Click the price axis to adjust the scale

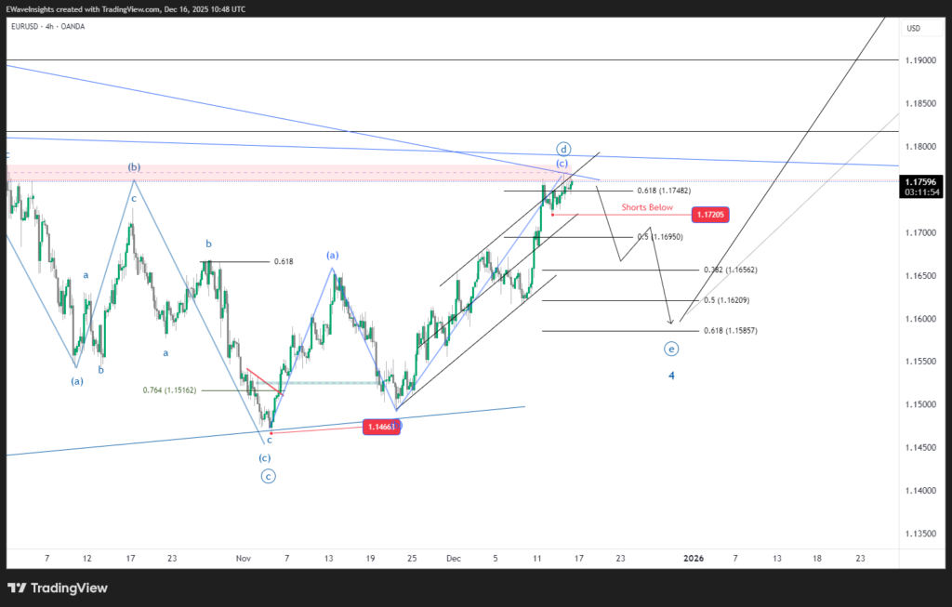point(921,372)
